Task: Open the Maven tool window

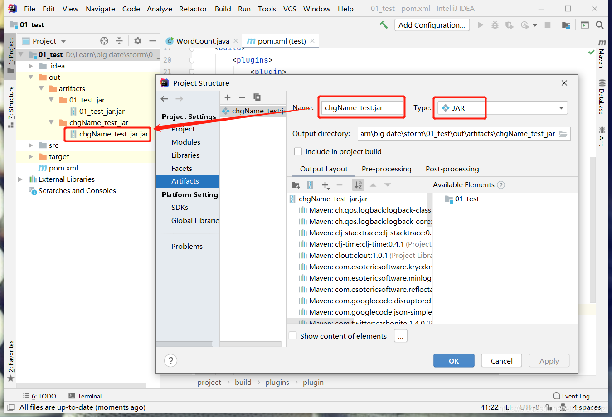Action: pos(602,53)
